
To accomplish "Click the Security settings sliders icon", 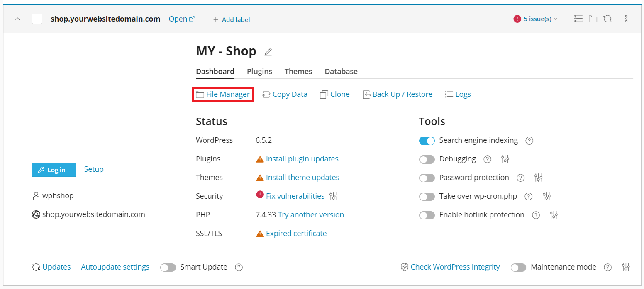I will coord(333,196).
